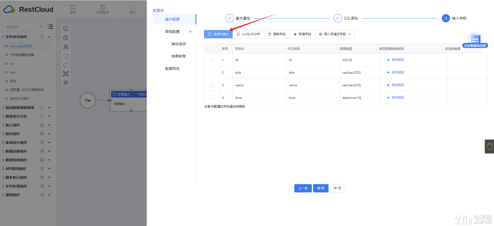Click the 新增字段 button
This screenshot has width=494, height=226.
point(302,34)
